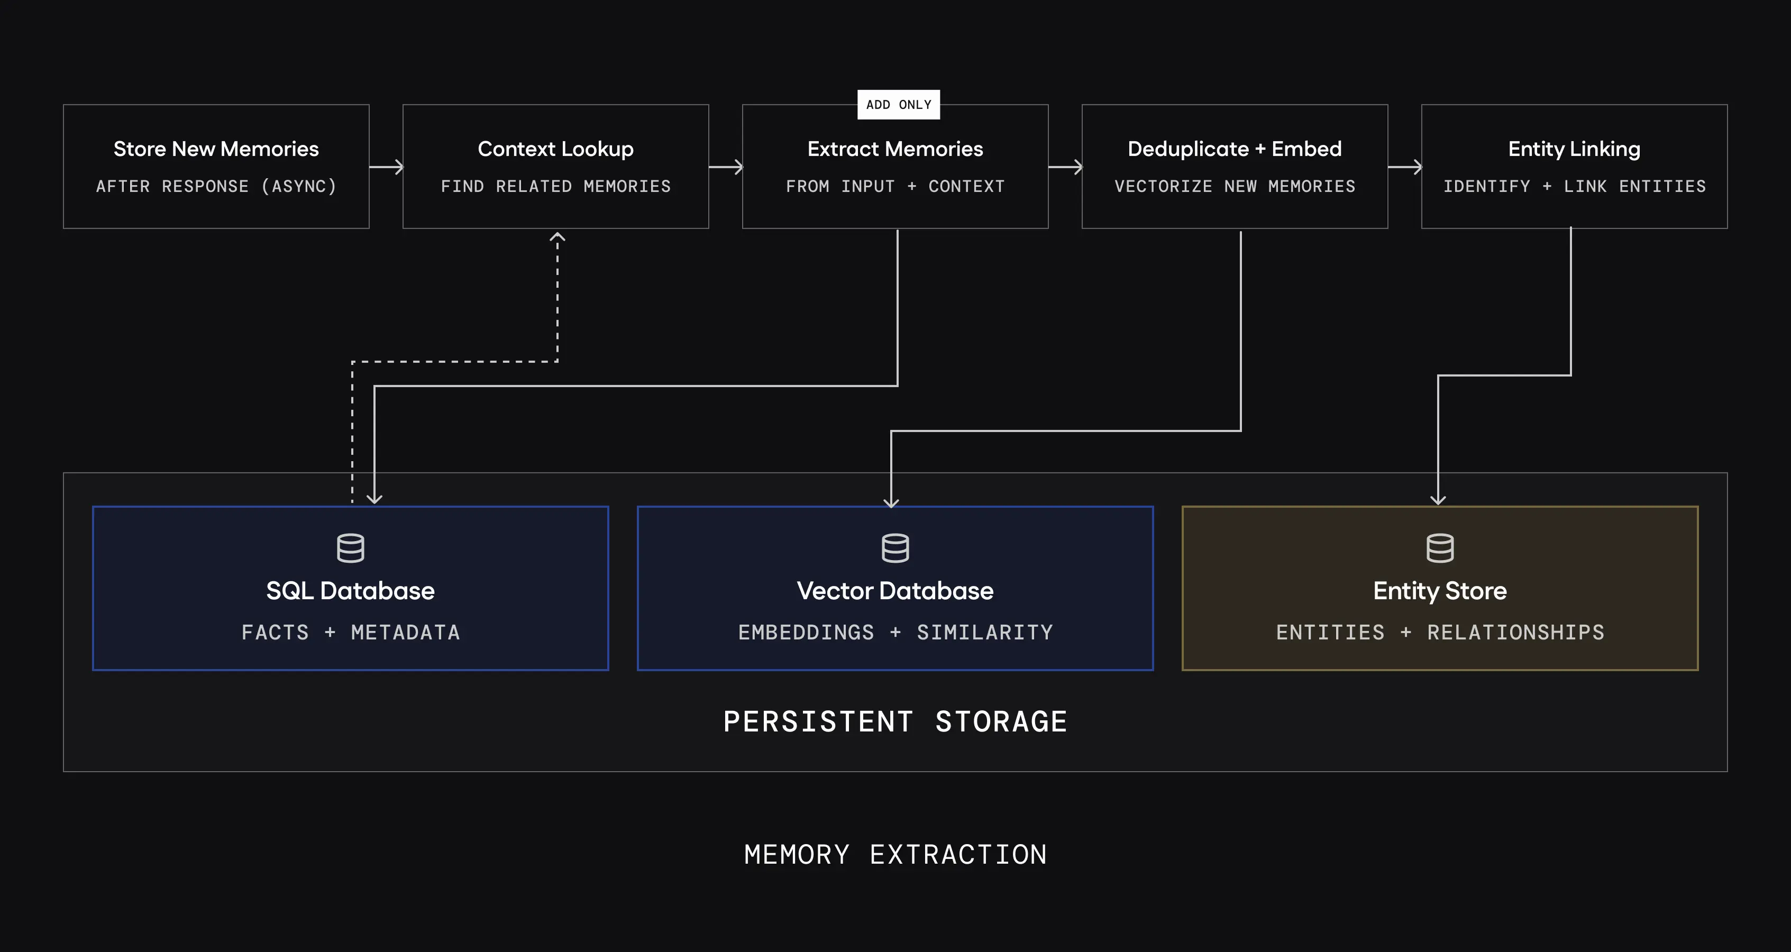Click arrow from Deduplicate to Entity Linking

click(x=1404, y=167)
